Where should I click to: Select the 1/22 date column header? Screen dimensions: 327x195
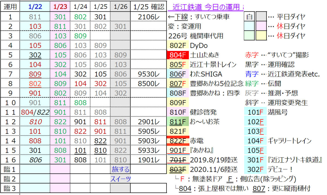[35, 7]
